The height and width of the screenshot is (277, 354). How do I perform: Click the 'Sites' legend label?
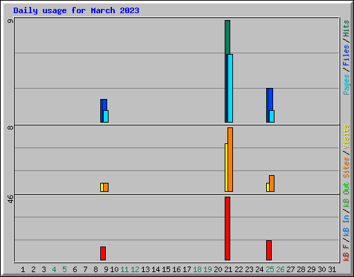click(346, 168)
